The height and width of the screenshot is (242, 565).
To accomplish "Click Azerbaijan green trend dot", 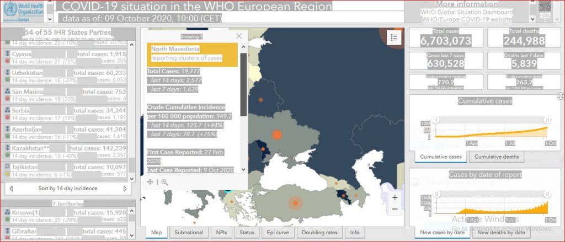I will [7, 137].
